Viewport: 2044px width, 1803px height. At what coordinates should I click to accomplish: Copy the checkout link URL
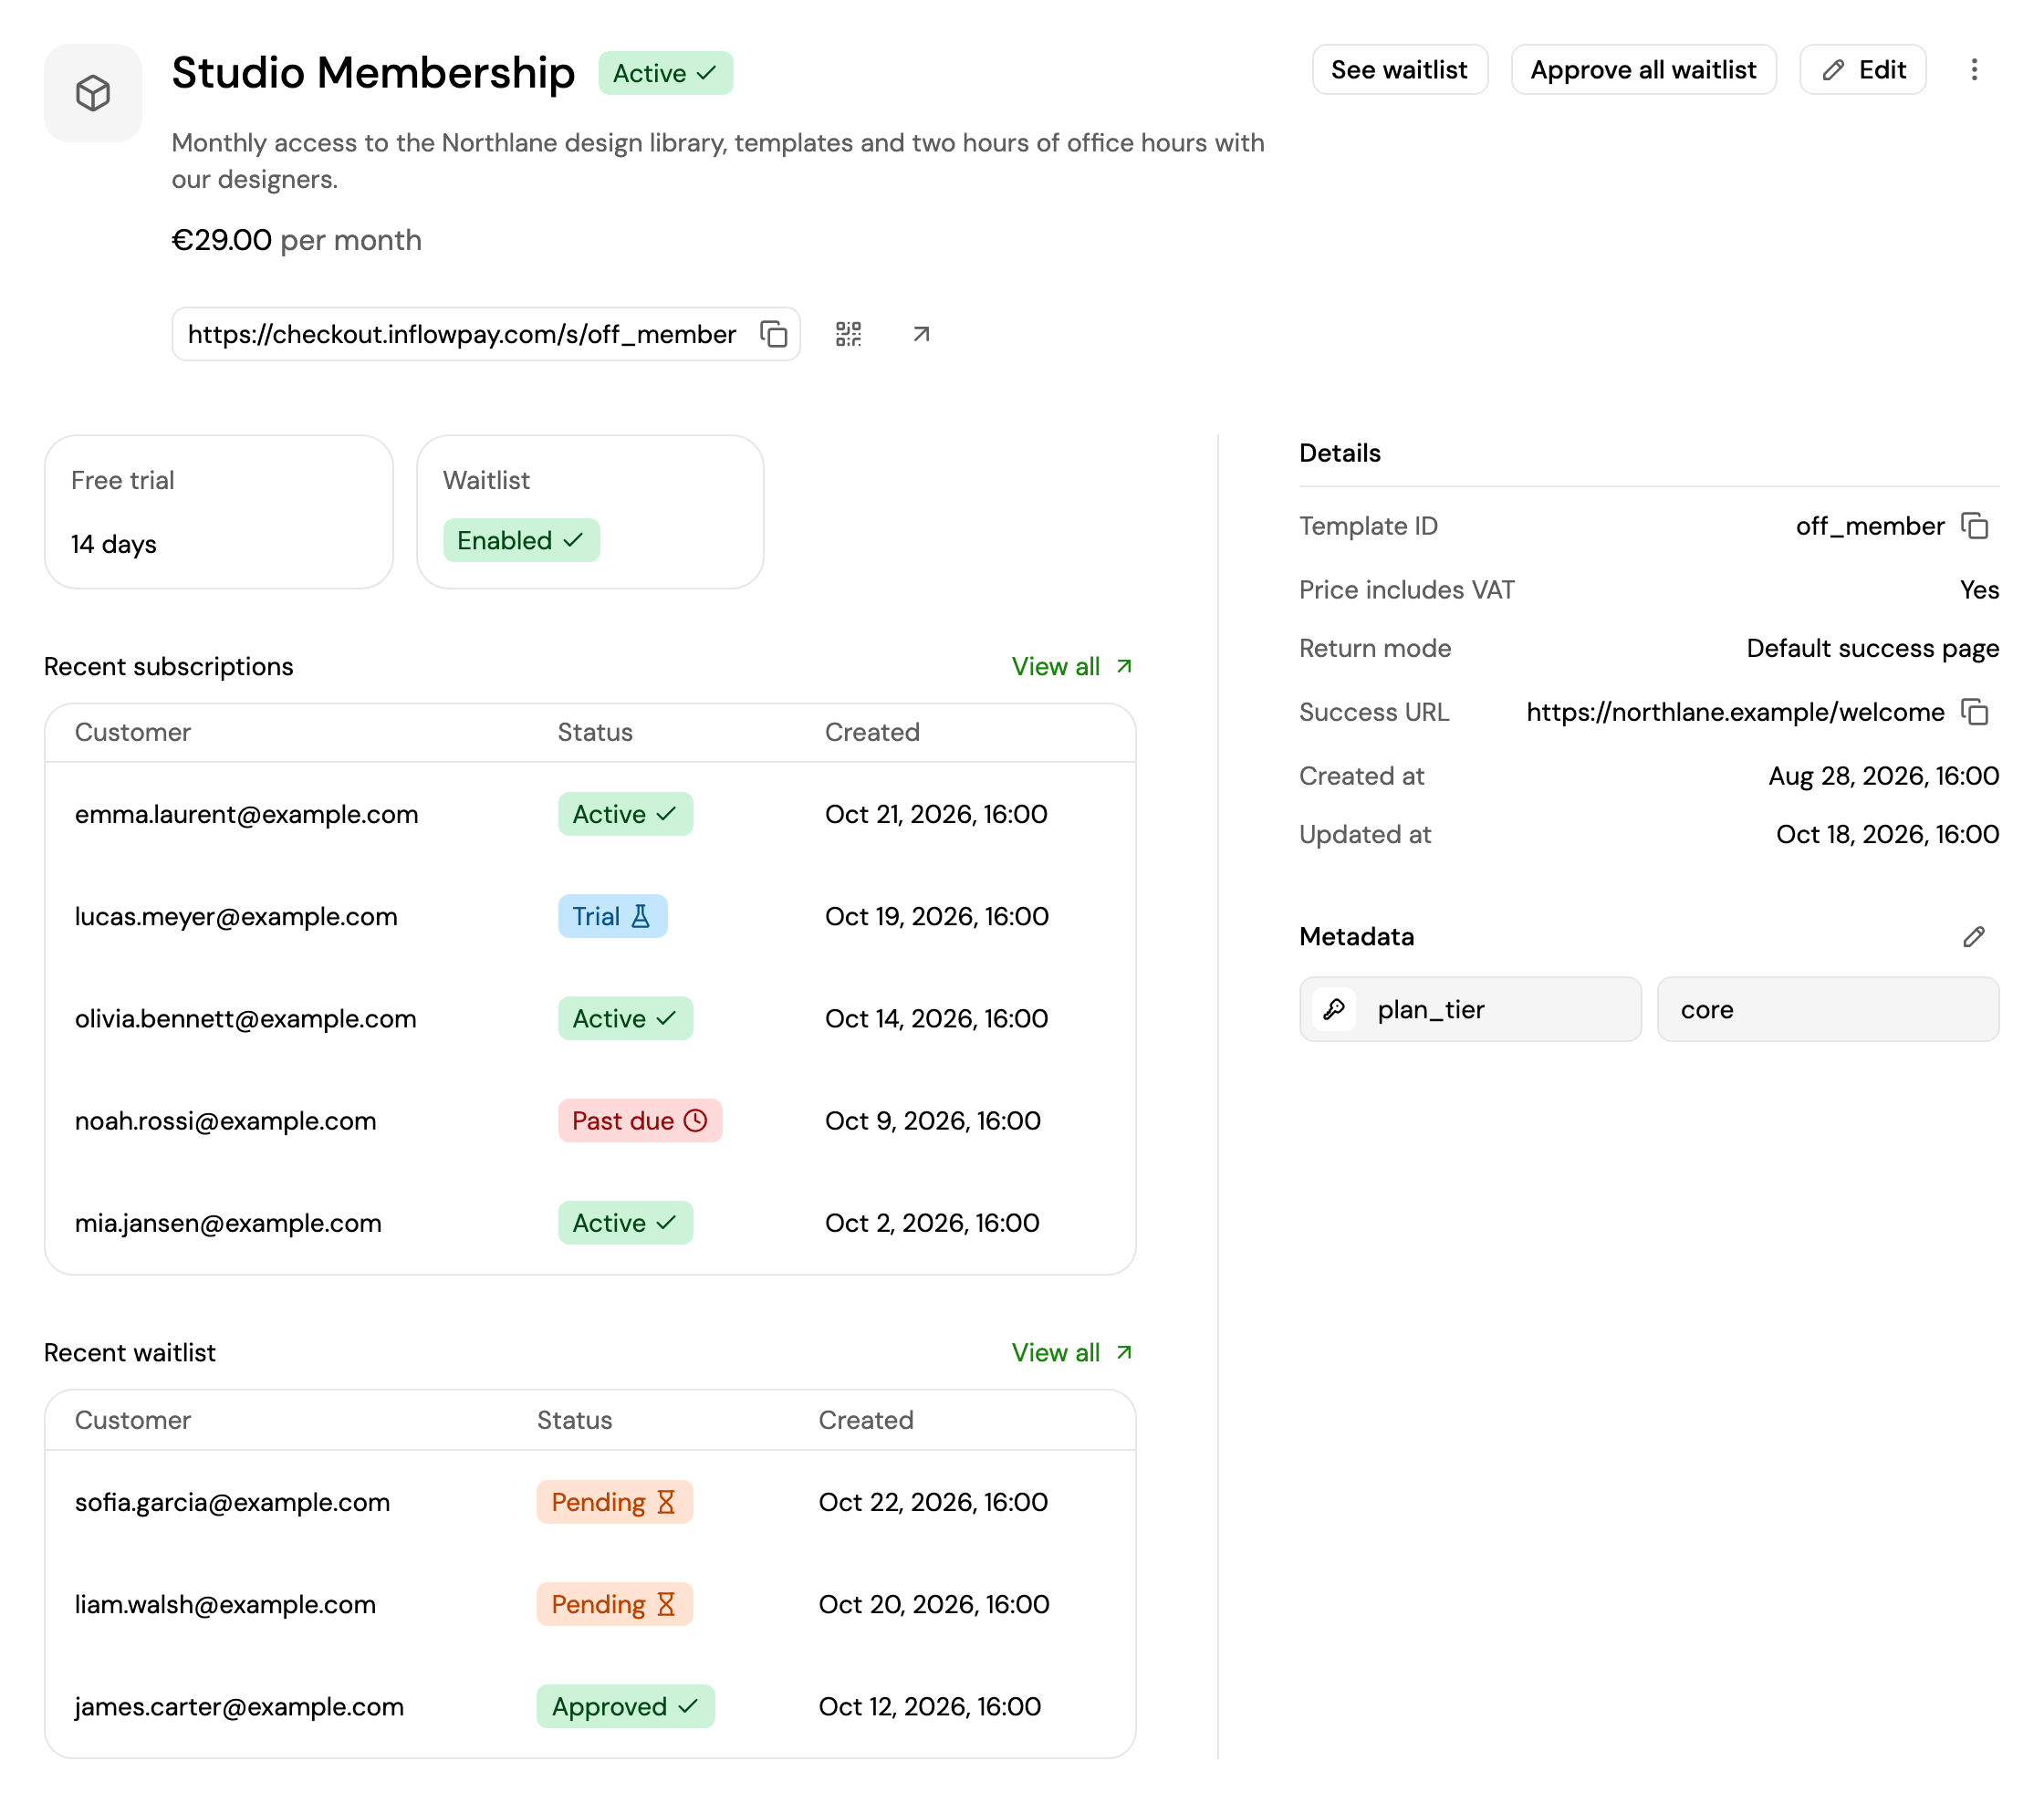pos(774,334)
